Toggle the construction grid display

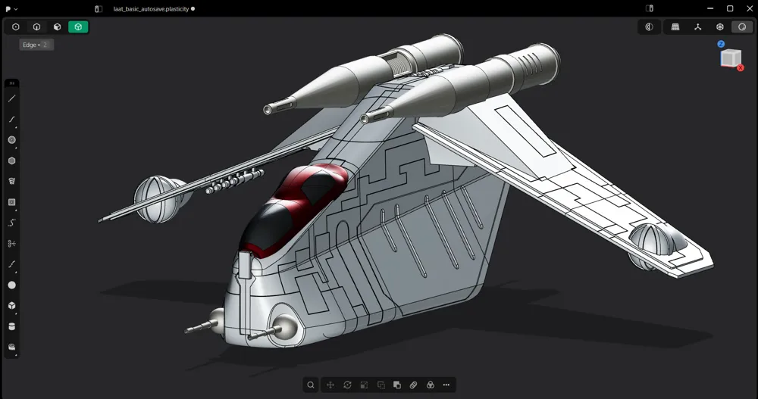click(x=675, y=27)
